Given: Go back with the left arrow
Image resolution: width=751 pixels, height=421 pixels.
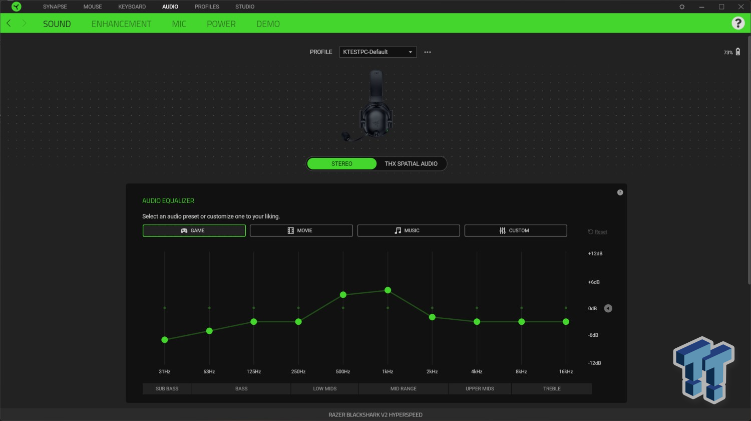Looking at the screenshot, I should [9, 24].
